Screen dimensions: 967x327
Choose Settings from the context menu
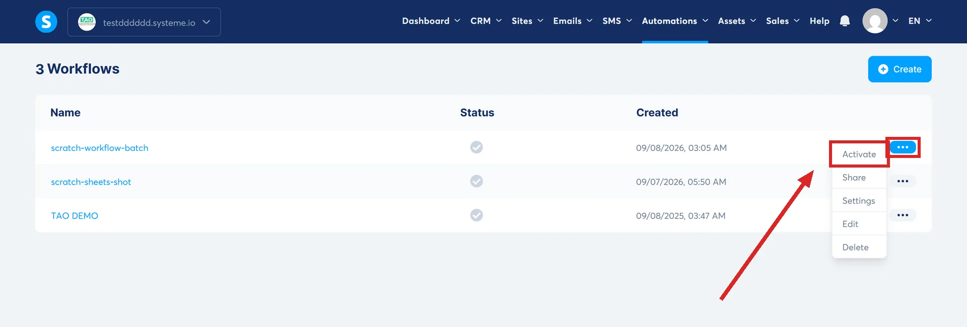pyautogui.click(x=859, y=201)
